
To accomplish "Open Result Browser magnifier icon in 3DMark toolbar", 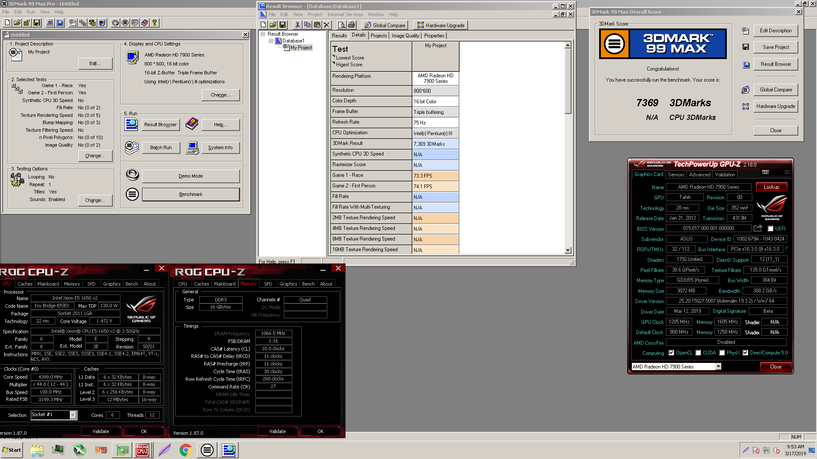I will [60, 23].
